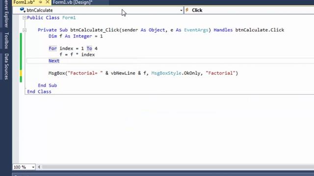
Task: Click 'EventArgs' in the Sub signature
Action: [196, 30]
